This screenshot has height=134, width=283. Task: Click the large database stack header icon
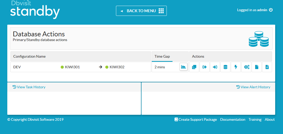click(x=259, y=39)
